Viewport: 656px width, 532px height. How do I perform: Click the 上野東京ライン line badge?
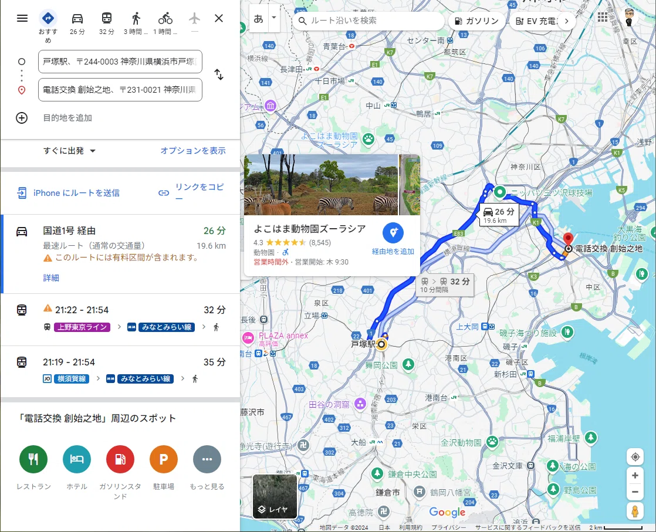(82, 327)
